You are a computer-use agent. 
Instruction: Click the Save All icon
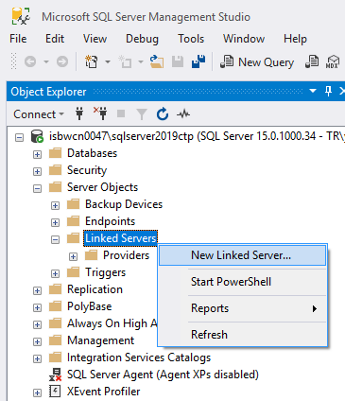[198, 61]
